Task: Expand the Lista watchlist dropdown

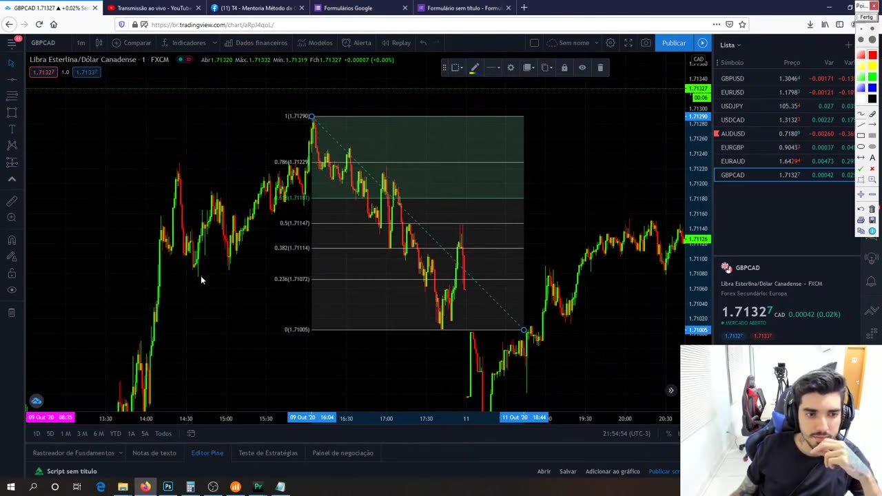Action: pos(730,45)
